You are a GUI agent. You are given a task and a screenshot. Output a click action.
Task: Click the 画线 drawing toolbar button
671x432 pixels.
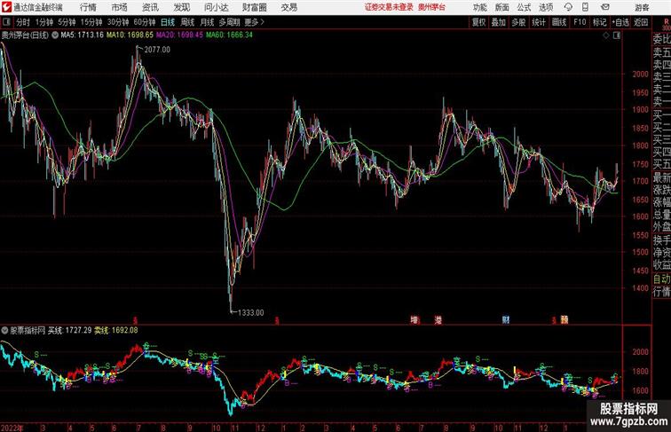(x=559, y=22)
